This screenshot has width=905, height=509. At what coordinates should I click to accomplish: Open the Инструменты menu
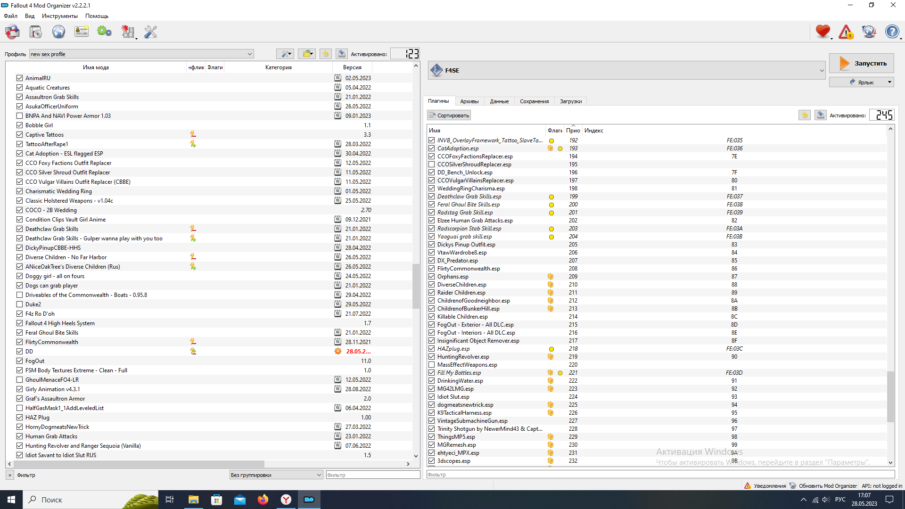[59, 16]
